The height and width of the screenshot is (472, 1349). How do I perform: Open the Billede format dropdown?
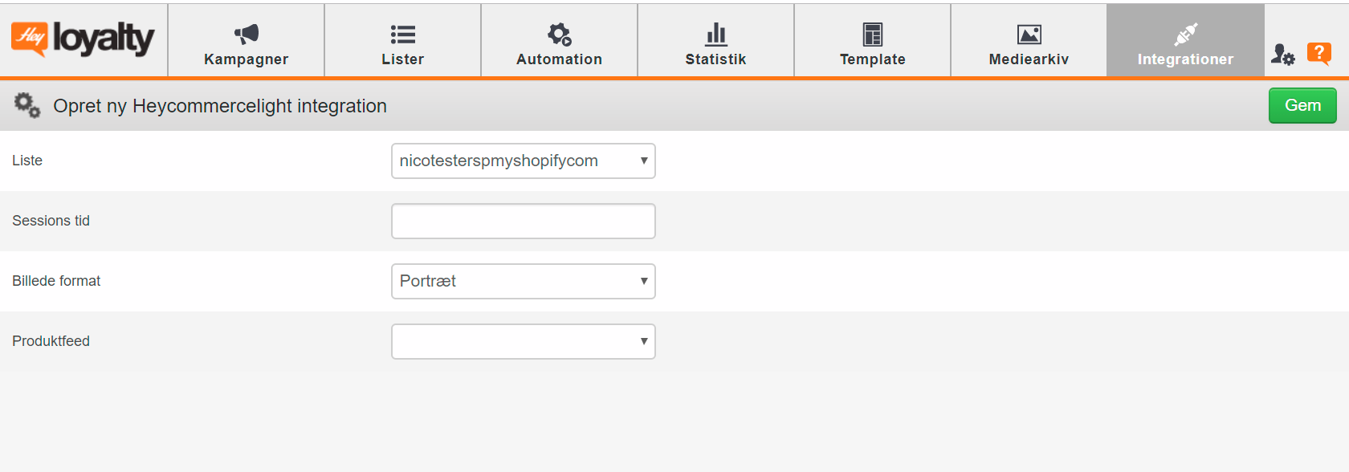[x=524, y=281]
